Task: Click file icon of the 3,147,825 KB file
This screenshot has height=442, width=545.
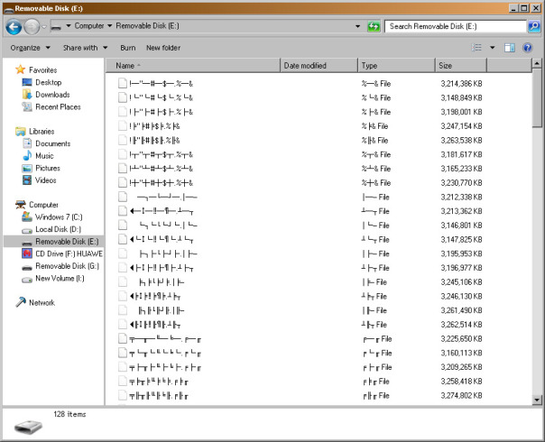Action: tap(123, 239)
